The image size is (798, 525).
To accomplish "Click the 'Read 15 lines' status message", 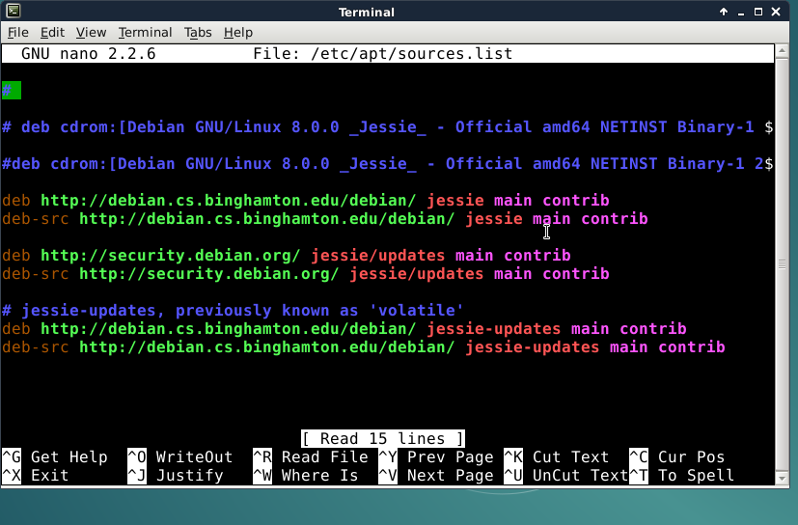I will click(383, 439).
